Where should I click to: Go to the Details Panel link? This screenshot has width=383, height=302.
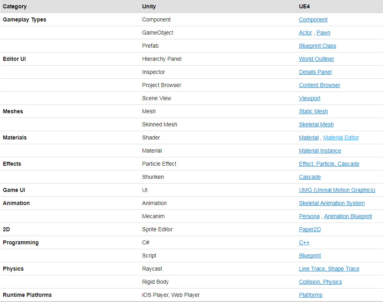tap(315, 72)
